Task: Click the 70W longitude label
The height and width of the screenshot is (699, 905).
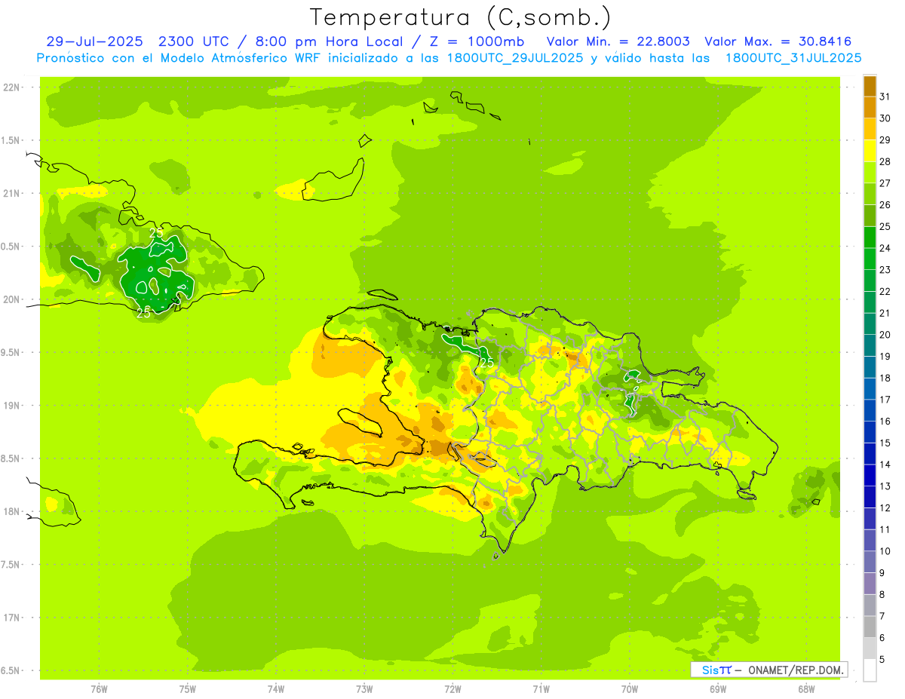Action: click(x=630, y=690)
